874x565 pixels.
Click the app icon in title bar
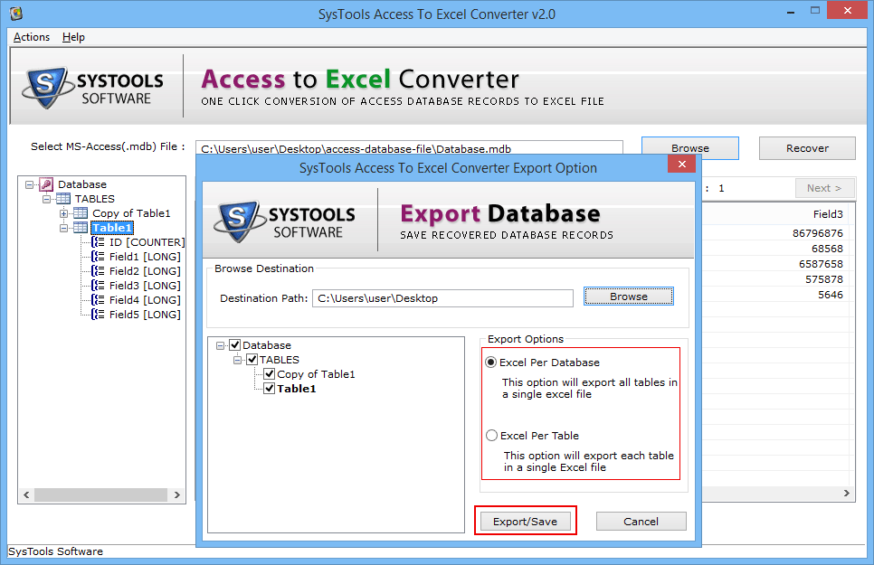coord(15,14)
